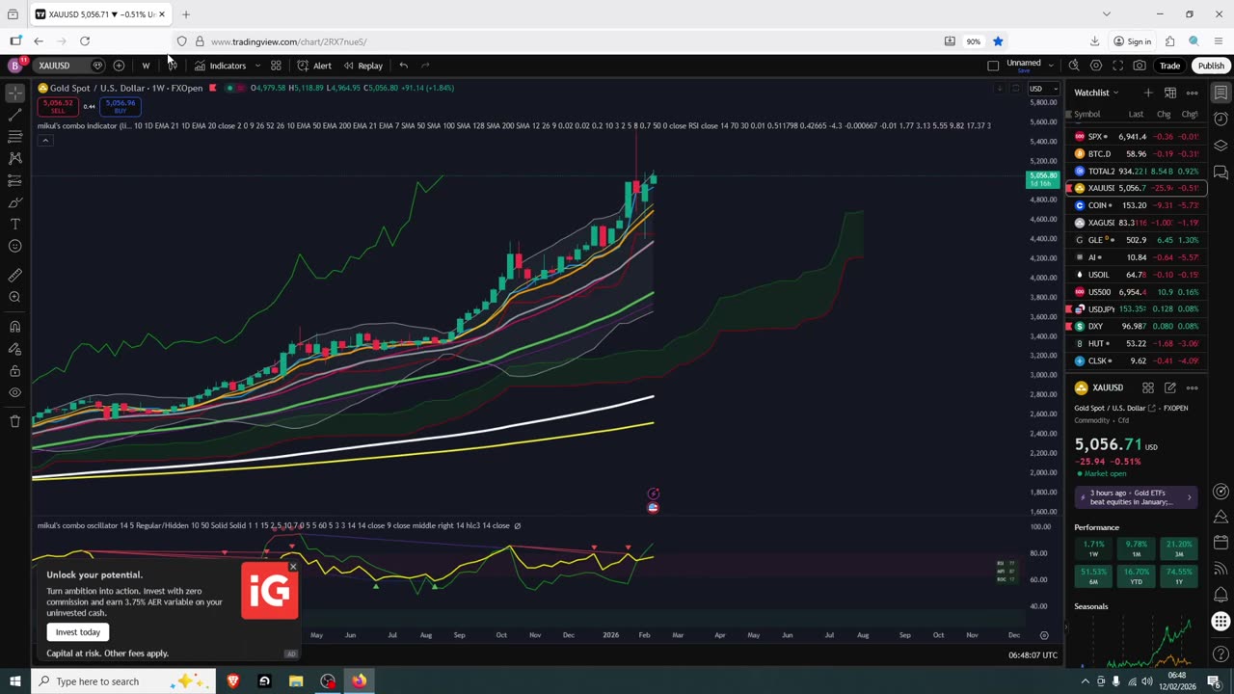
Task: Open the Gold ETFs news headline
Action: [1136, 497]
